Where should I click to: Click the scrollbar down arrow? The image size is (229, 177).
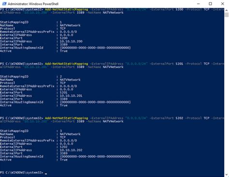(x=227, y=175)
